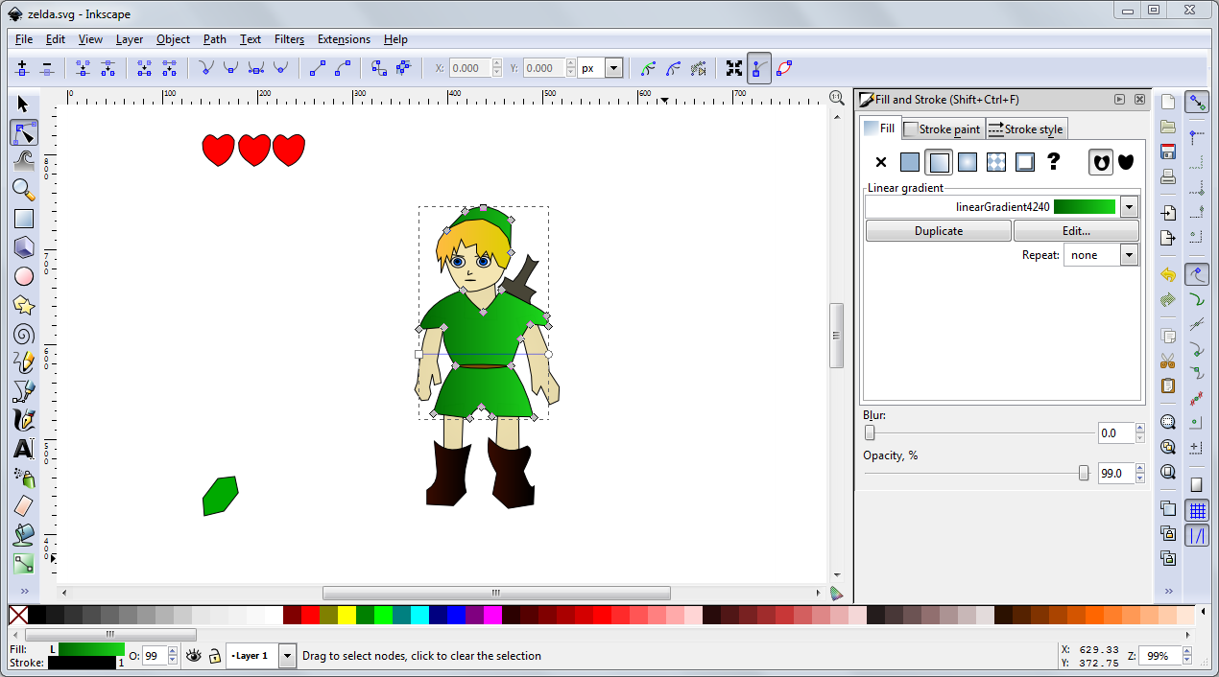Toggle enable snapping at top of snap bar
The width and height of the screenshot is (1219, 677).
[x=1197, y=102]
